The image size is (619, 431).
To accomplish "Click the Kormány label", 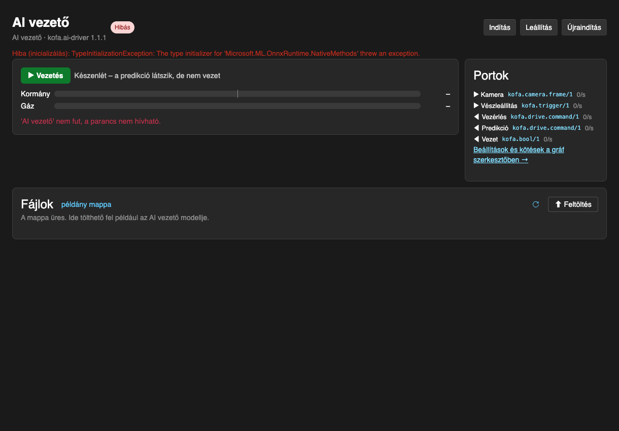I will [36, 94].
